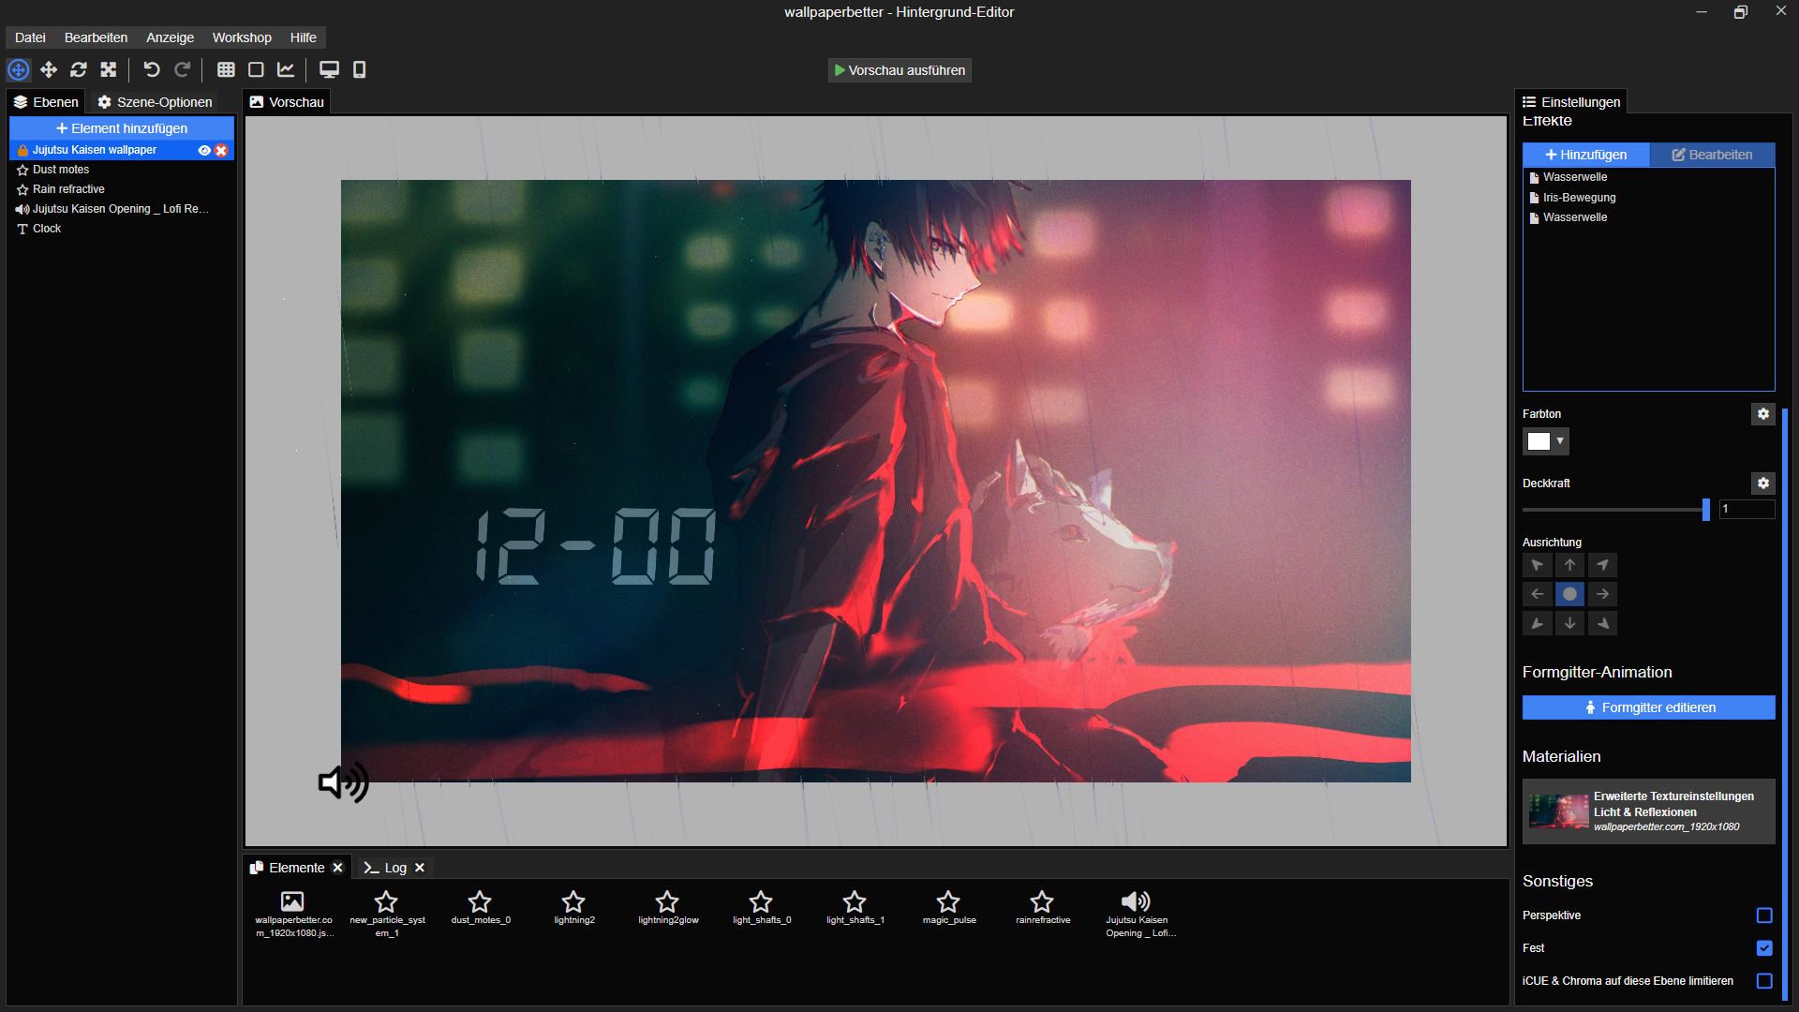Select the magic_pulse element asset
The height and width of the screenshot is (1012, 1799).
(949, 908)
